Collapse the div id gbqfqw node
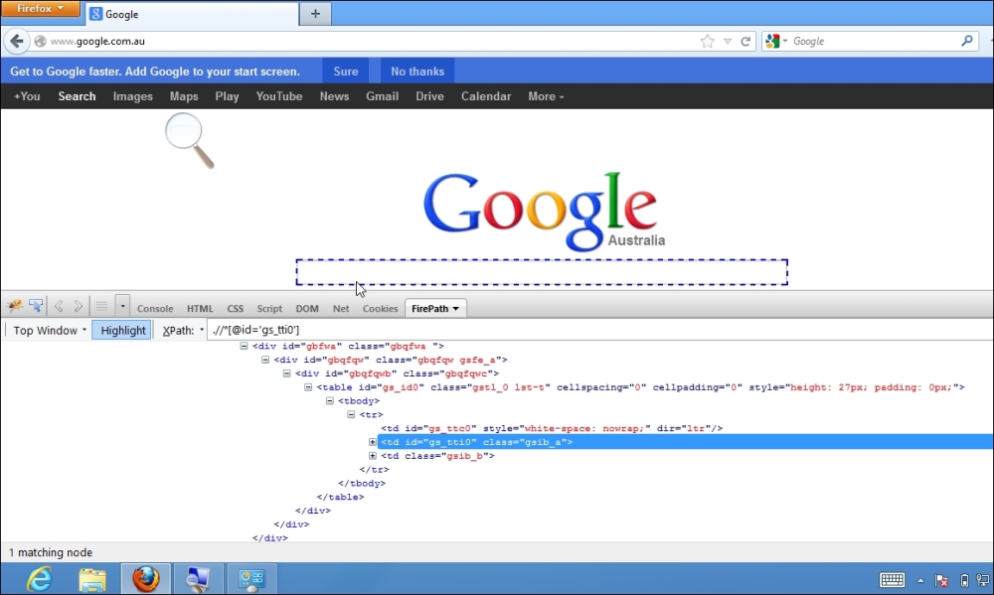 point(265,360)
